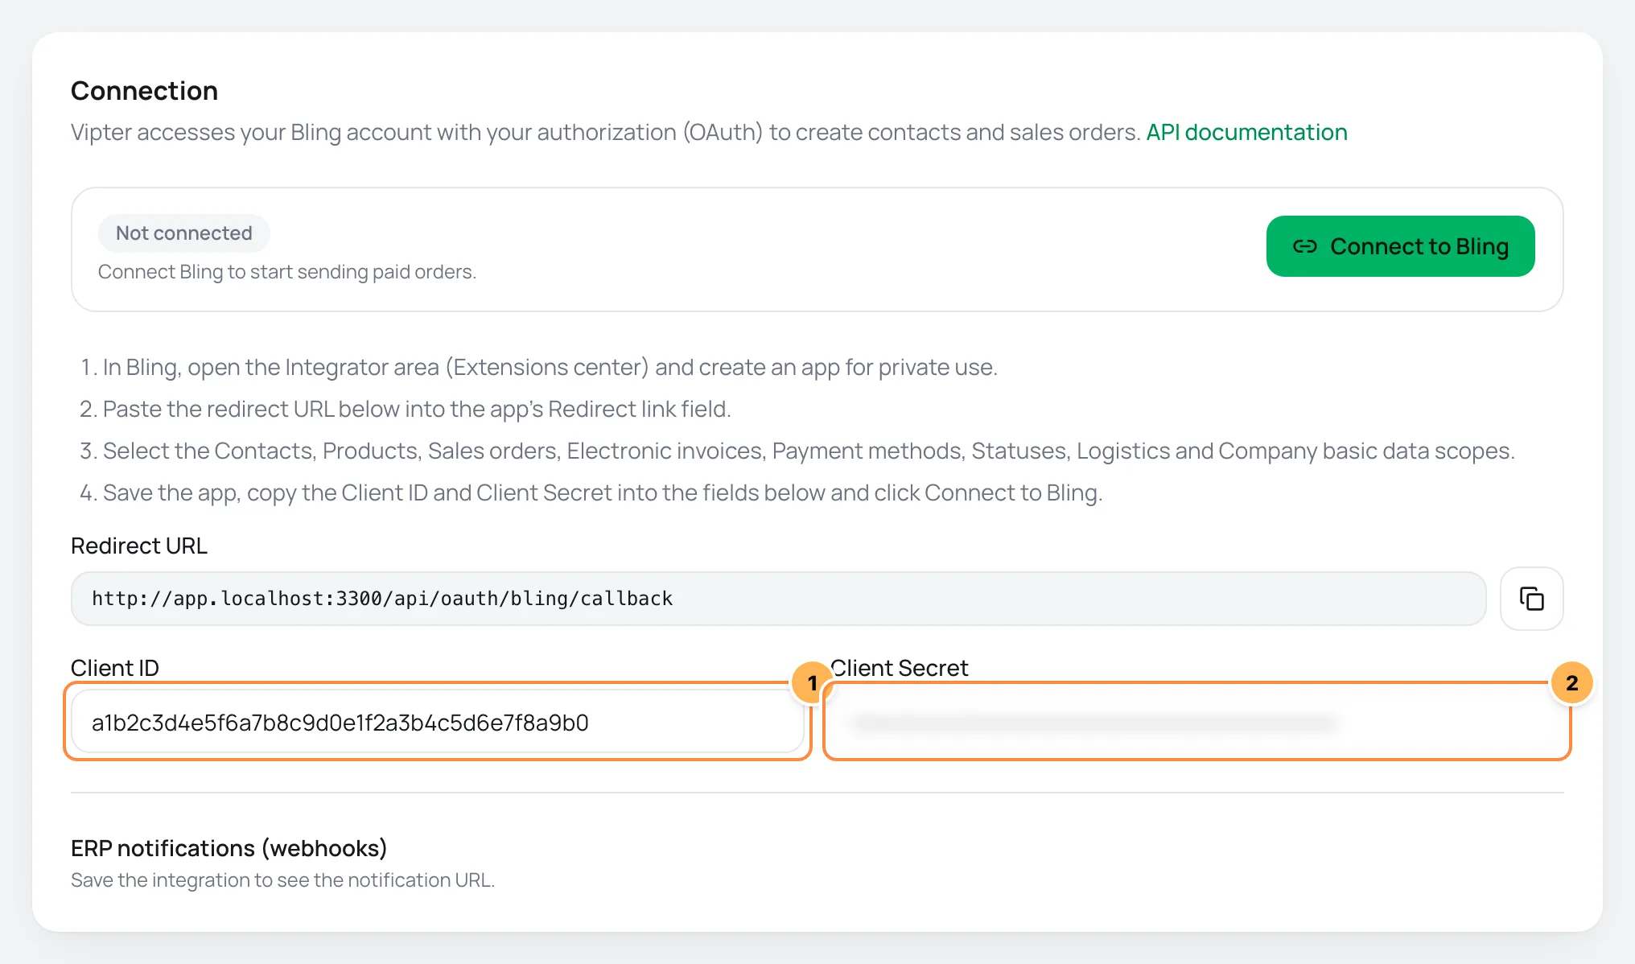Click step 2 about pasting redirect URL
Viewport: 1635px width, 964px height.
tap(405, 409)
